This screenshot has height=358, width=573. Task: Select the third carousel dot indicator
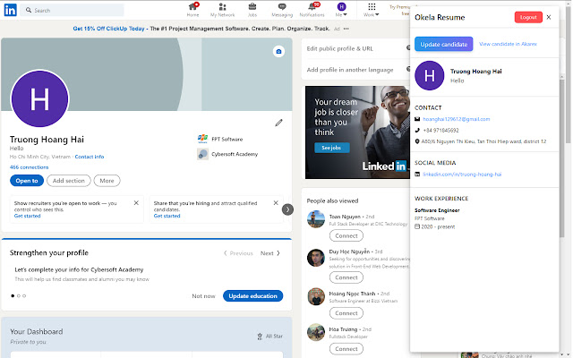click(24, 296)
